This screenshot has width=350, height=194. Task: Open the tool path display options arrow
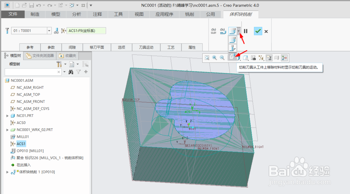click(x=239, y=31)
